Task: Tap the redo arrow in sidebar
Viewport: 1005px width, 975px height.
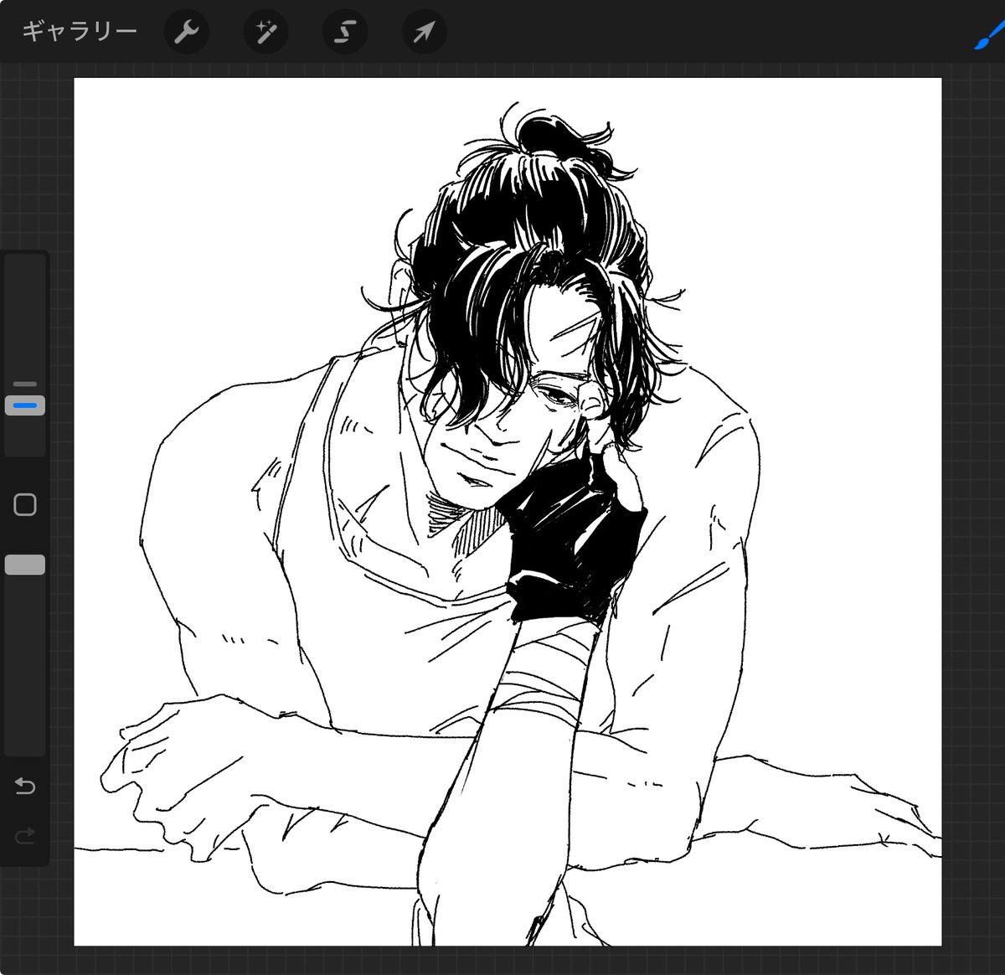Action: point(25,834)
